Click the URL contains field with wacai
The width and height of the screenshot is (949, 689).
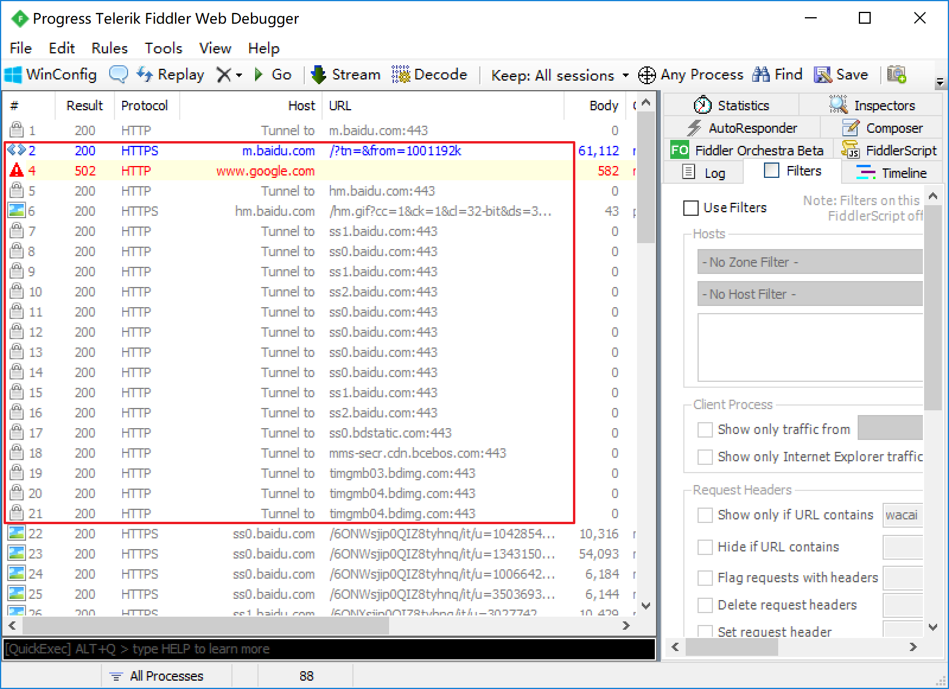coord(903,515)
